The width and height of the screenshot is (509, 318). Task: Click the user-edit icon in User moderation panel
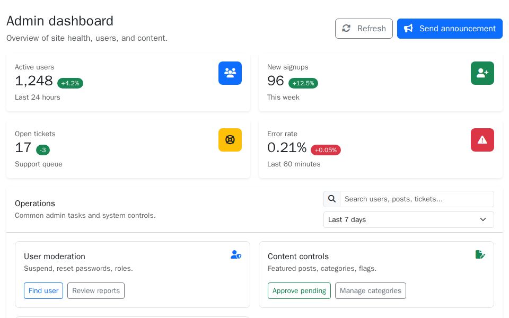tap(236, 254)
